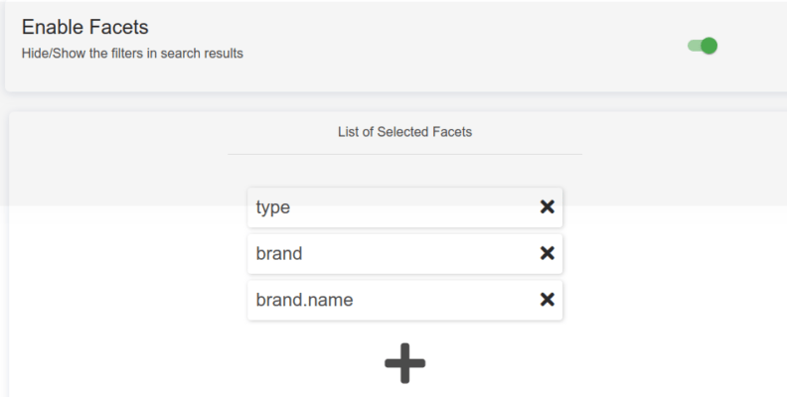787x397 pixels.
Task: Click the green knob of the facets toggle
Action: pyautogui.click(x=708, y=46)
